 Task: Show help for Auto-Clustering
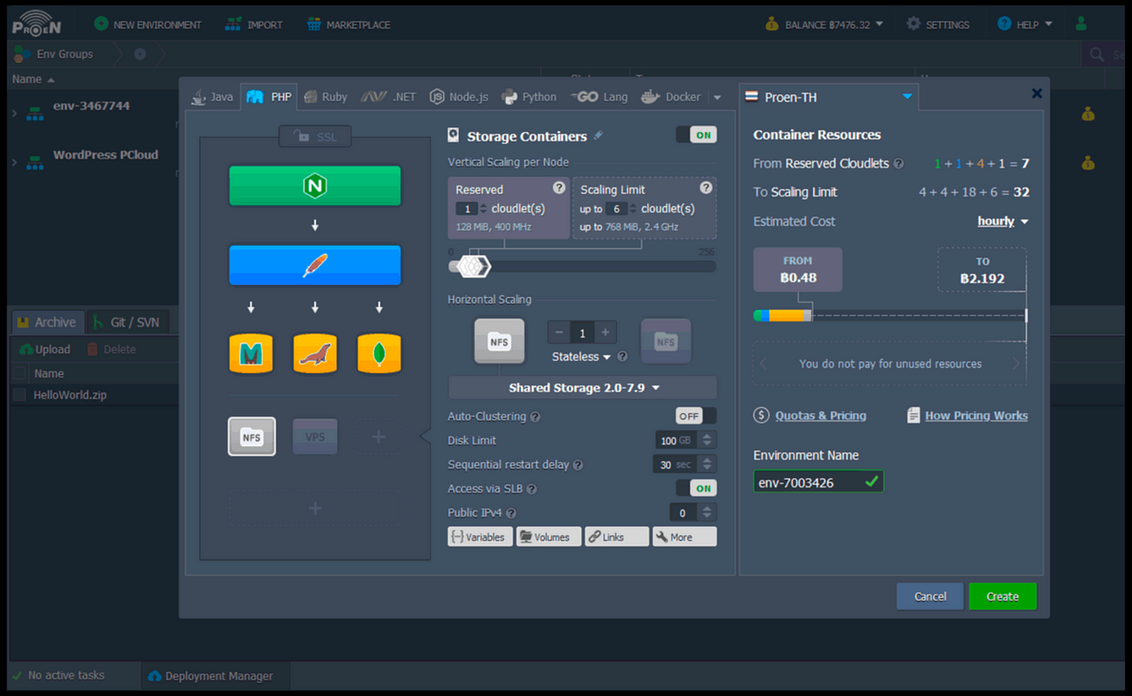coord(535,417)
